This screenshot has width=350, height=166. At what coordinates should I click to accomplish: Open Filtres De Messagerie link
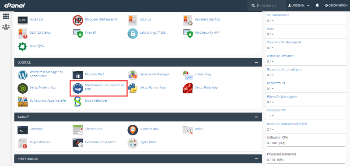click(282, 97)
